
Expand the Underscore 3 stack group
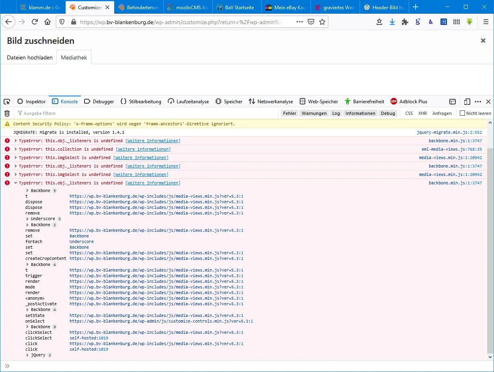click(x=28, y=219)
